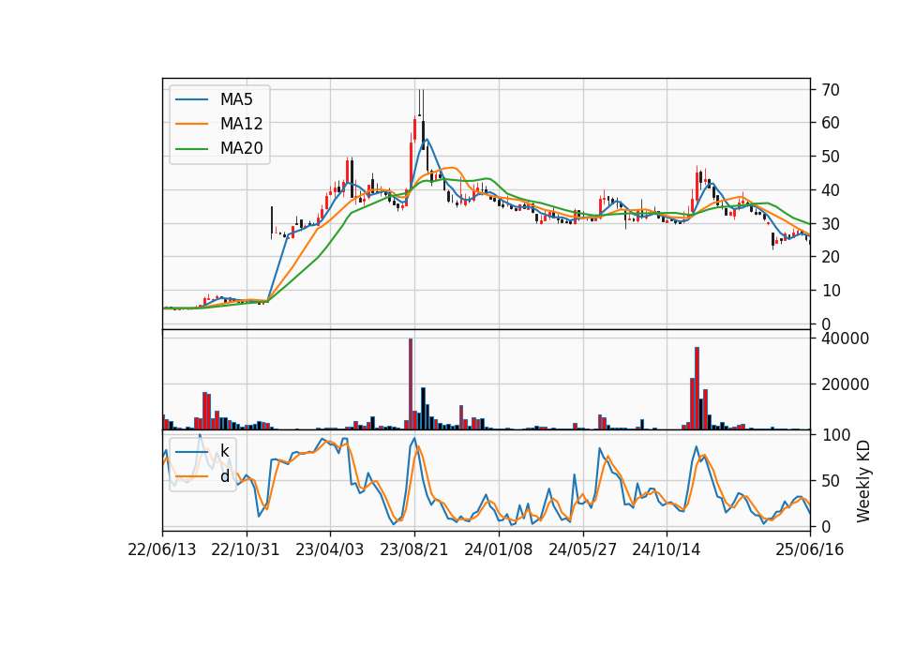Click the 10 price axis tick label
The width and height of the screenshot is (900, 647).
click(x=831, y=291)
